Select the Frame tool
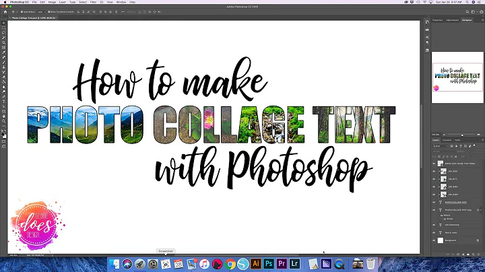Image resolution: width=485 pixels, height=272 pixels. [x=4, y=47]
